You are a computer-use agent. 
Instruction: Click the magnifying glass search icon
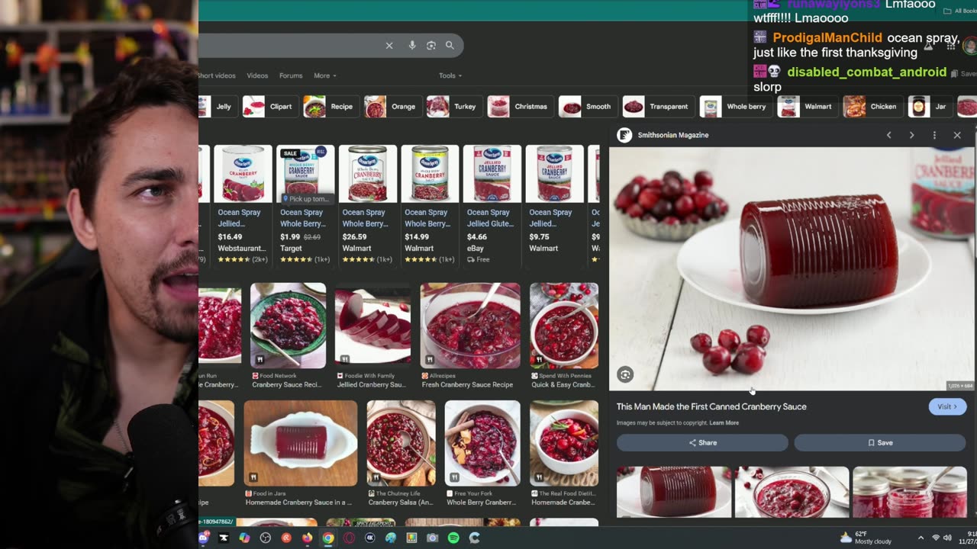[450, 46]
